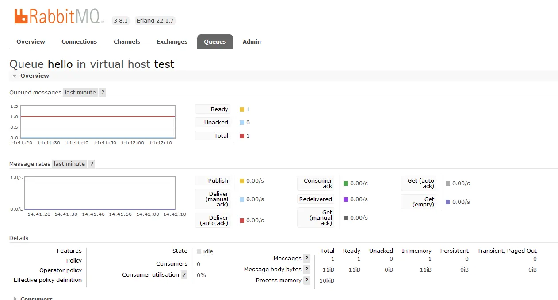
Task: Click the Consumer utilisation 0% value
Action: tap(201, 275)
